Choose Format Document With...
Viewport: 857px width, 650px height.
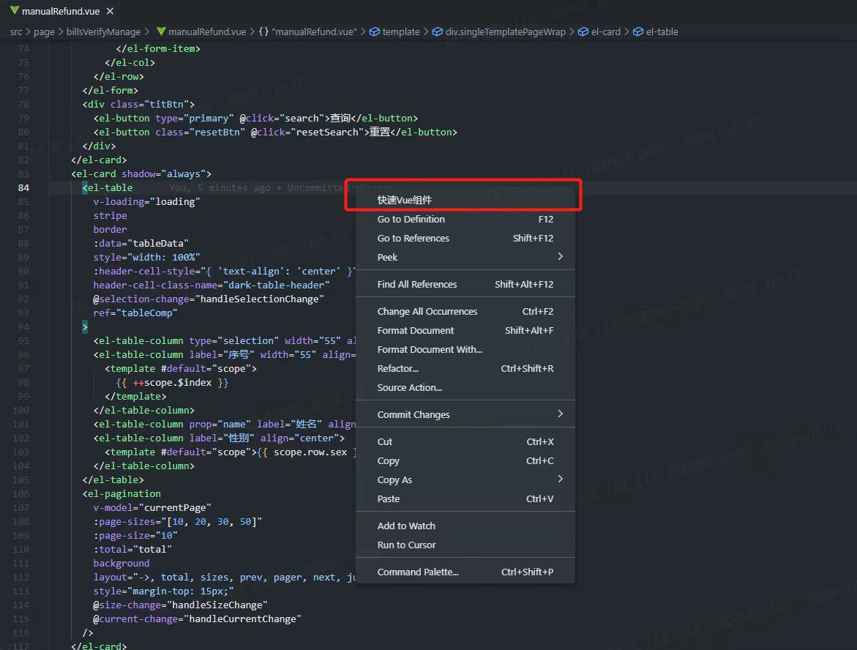pyautogui.click(x=465, y=350)
